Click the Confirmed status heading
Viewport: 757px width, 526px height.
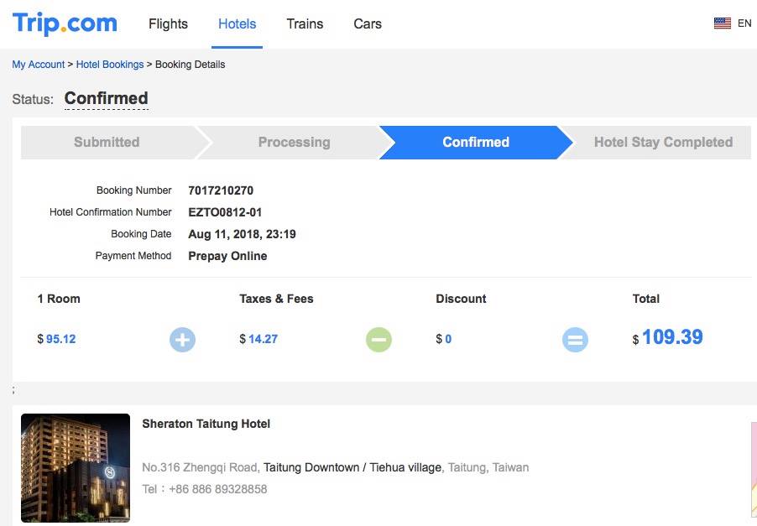tap(107, 98)
